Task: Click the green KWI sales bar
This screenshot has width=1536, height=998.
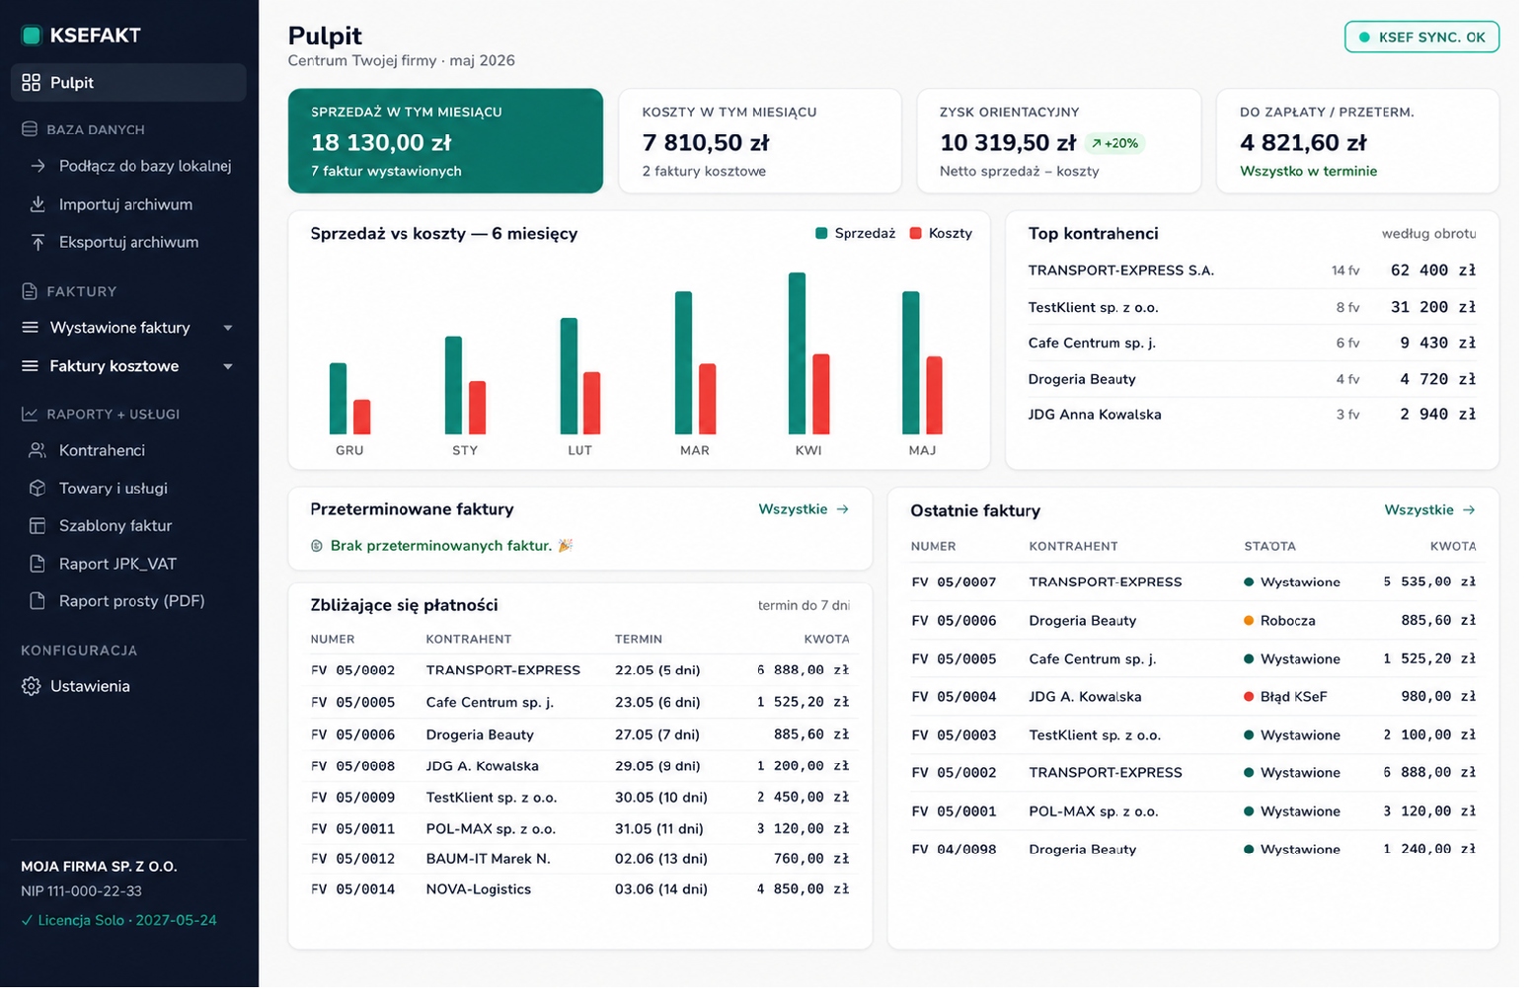Action: [797, 353]
